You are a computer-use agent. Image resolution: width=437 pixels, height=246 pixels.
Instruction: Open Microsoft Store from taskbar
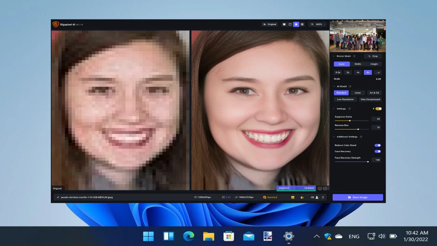pyautogui.click(x=228, y=236)
